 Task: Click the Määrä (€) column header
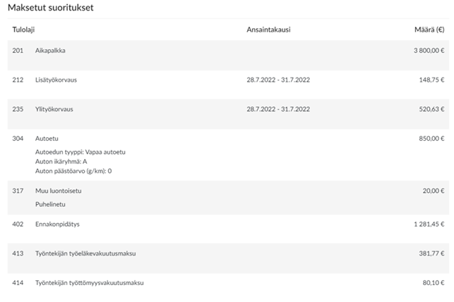click(429, 30)
